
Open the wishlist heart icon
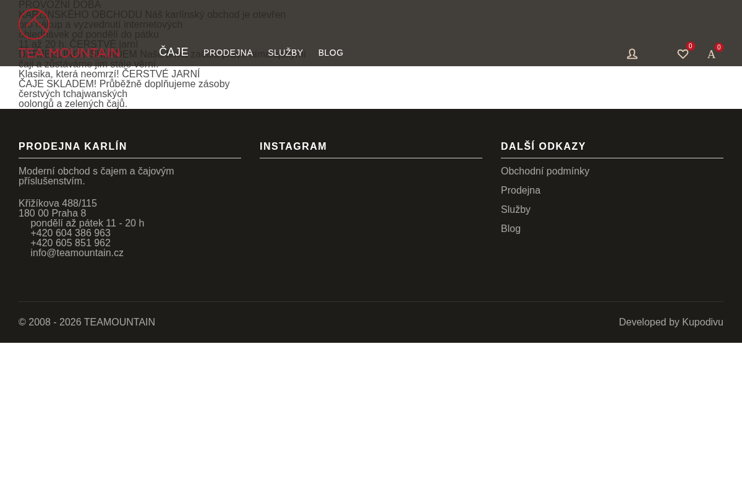click(683, 54)
